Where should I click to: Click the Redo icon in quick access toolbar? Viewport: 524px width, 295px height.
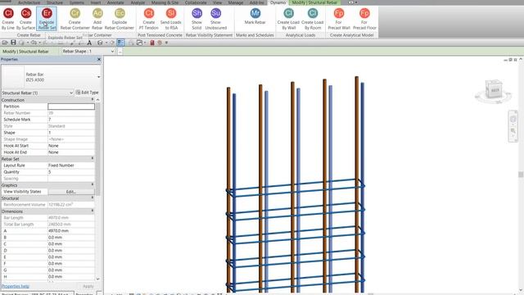pyautogui.click(x=45, y=43)
